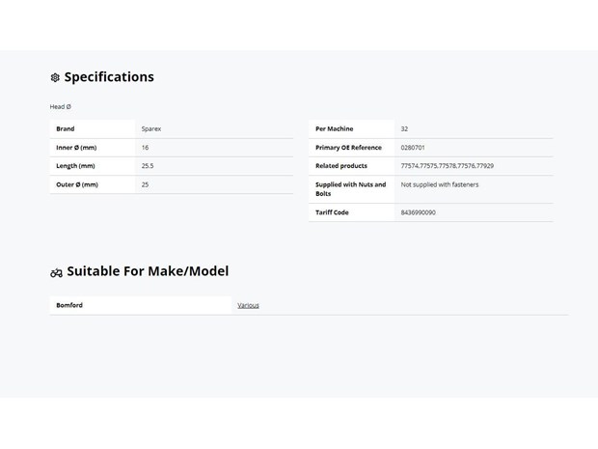Screen dimensions: 598x449
Task: Select the Specifications heading
Action: pyautogui.click(x=109, y=77)
